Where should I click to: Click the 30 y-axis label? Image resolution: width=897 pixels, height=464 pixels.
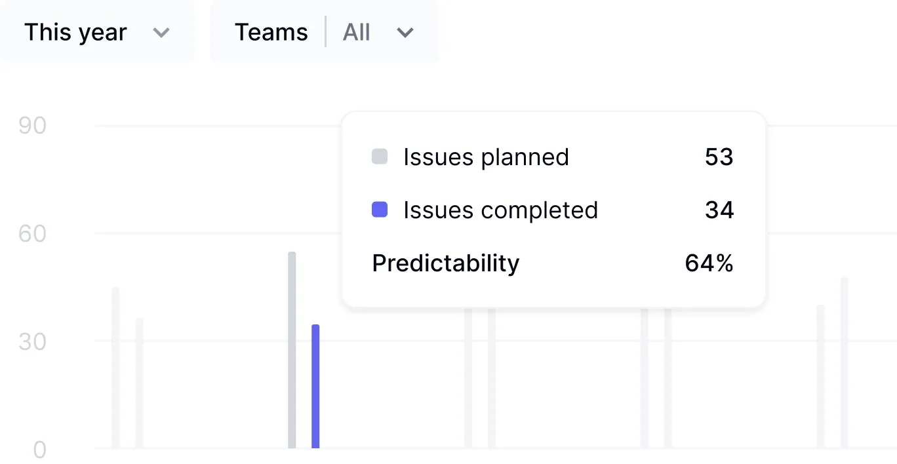(x=32, y=341)
